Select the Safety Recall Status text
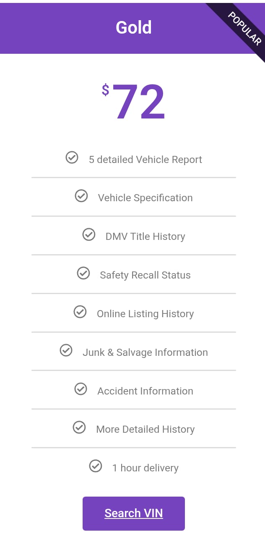The width and height of the screenshot is (265, 534). pyautogui.click(x=145, y=275)
